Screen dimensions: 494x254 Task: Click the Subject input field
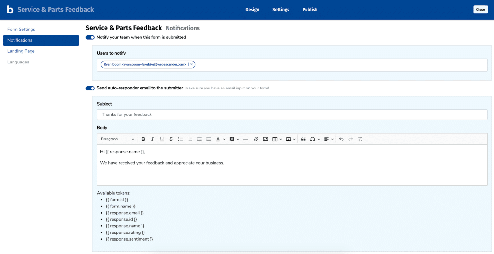coord(292,114)
